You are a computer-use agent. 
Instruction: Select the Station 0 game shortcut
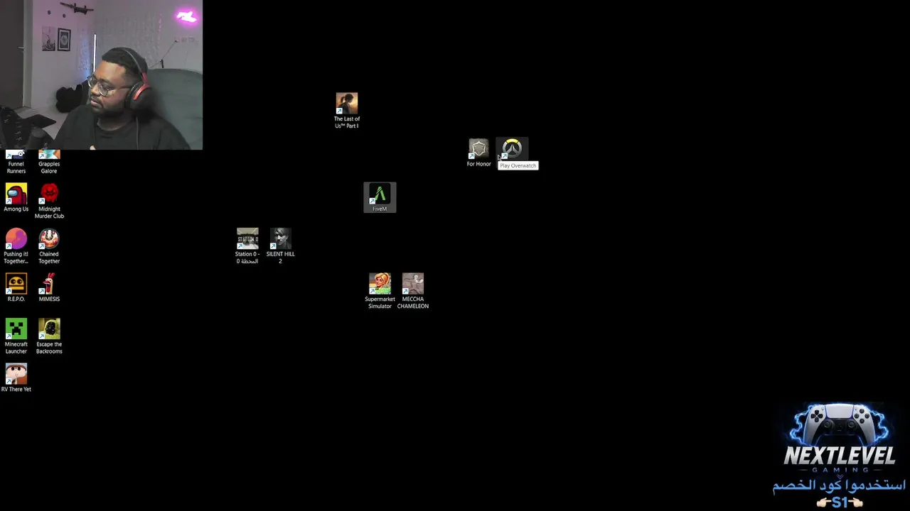(247, 246)
